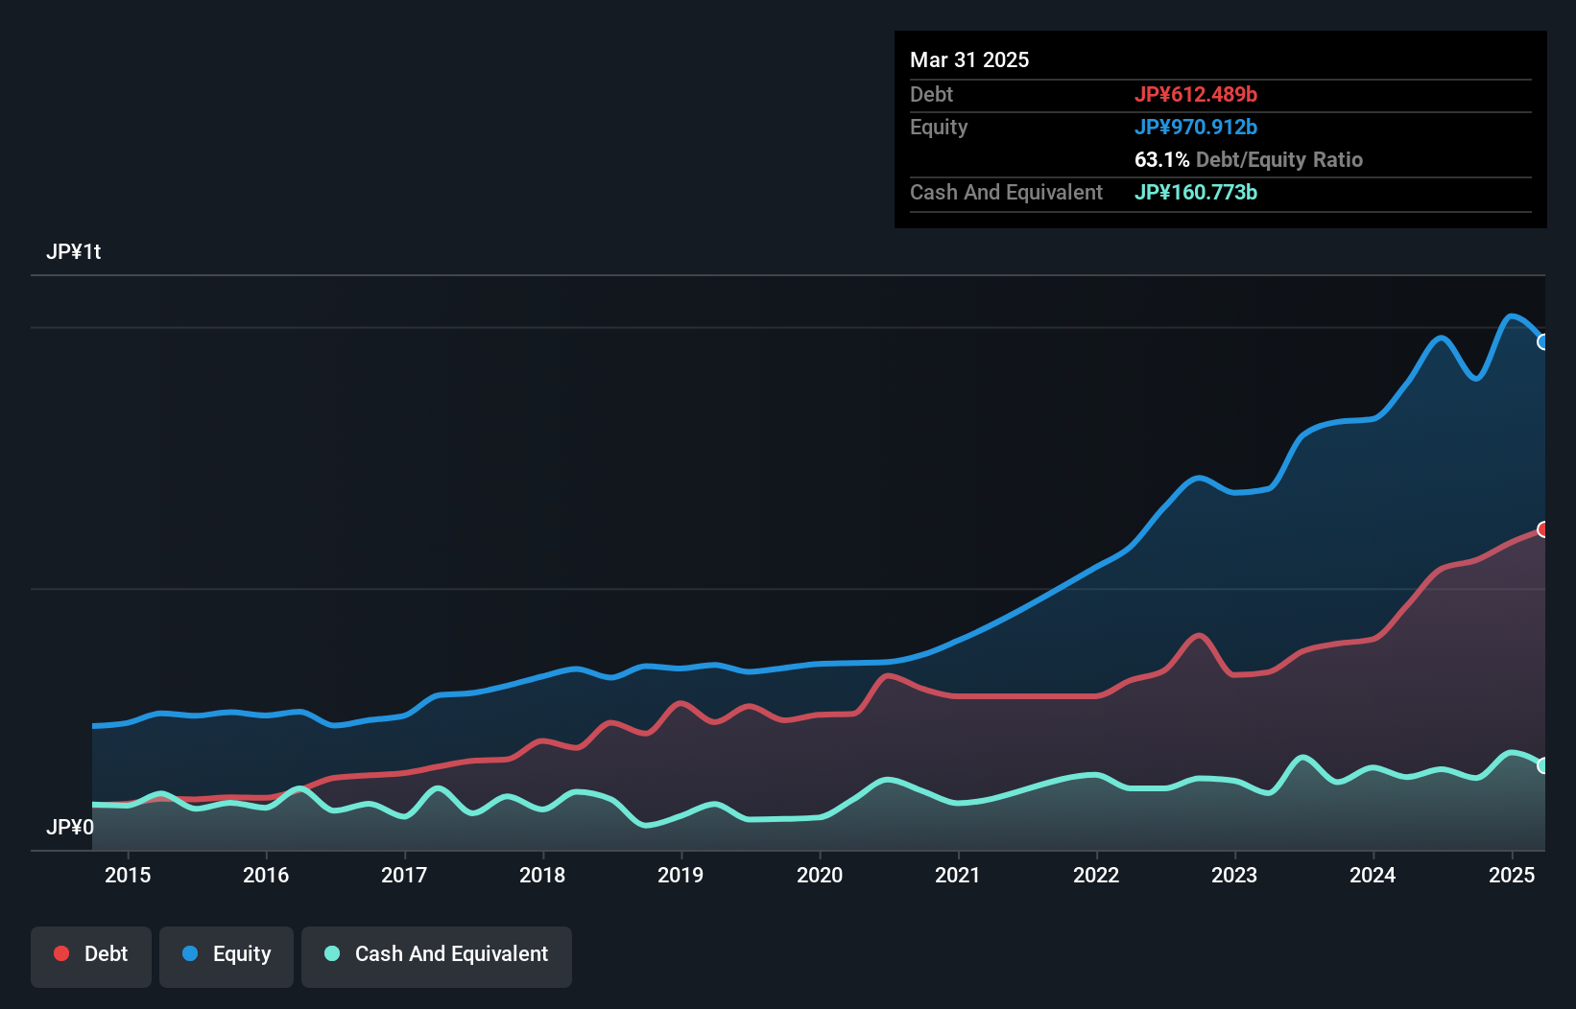
Task: Toggle the Equity series visibility
Action: (x=226, y=956)
